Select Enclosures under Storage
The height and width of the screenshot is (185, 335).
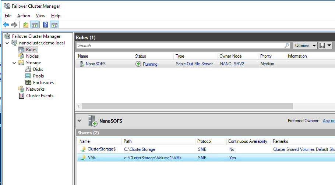click(x=43, y=83)
